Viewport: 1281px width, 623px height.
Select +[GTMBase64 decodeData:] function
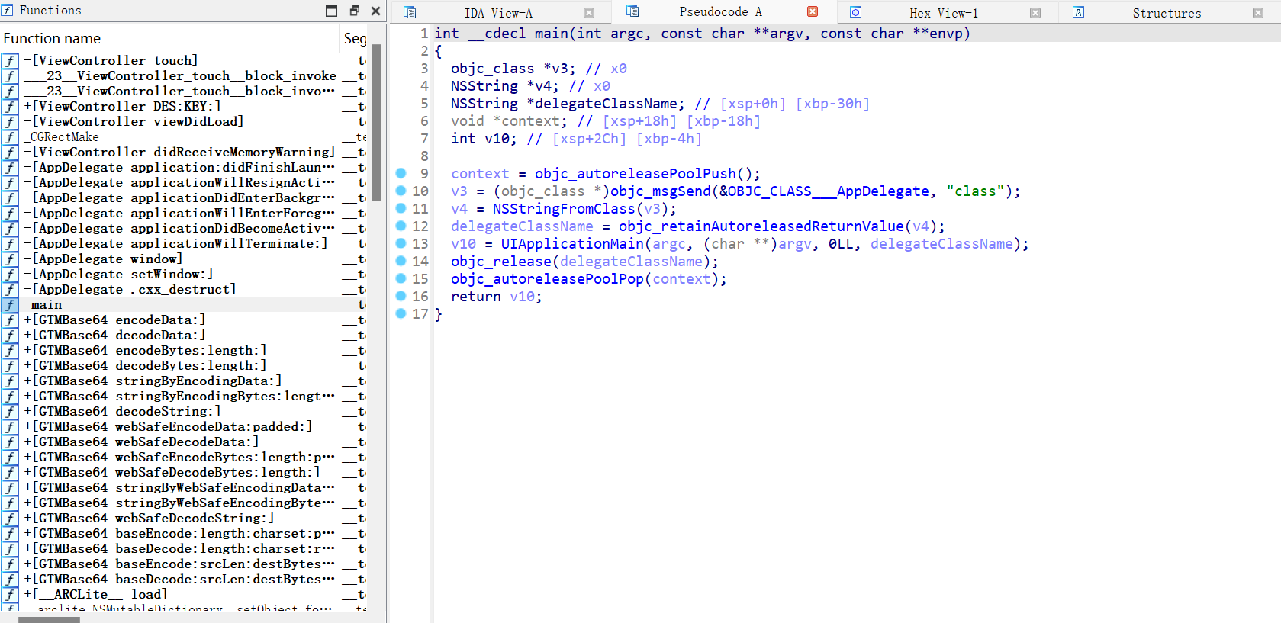tap(114, 335)
